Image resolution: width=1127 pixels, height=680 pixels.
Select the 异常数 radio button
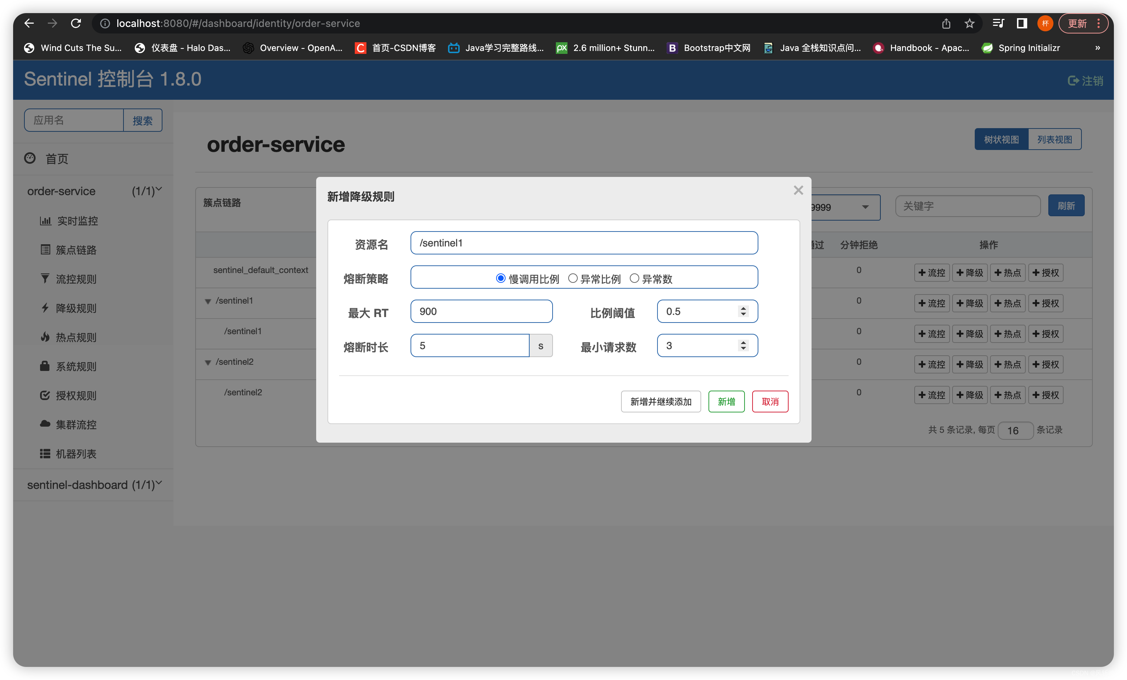pyautogui.click(x=634, y=278)
